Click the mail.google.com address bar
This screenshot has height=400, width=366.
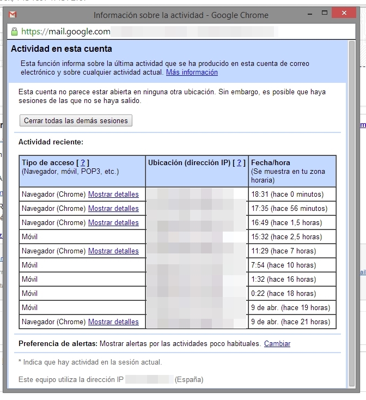point(181,32)
